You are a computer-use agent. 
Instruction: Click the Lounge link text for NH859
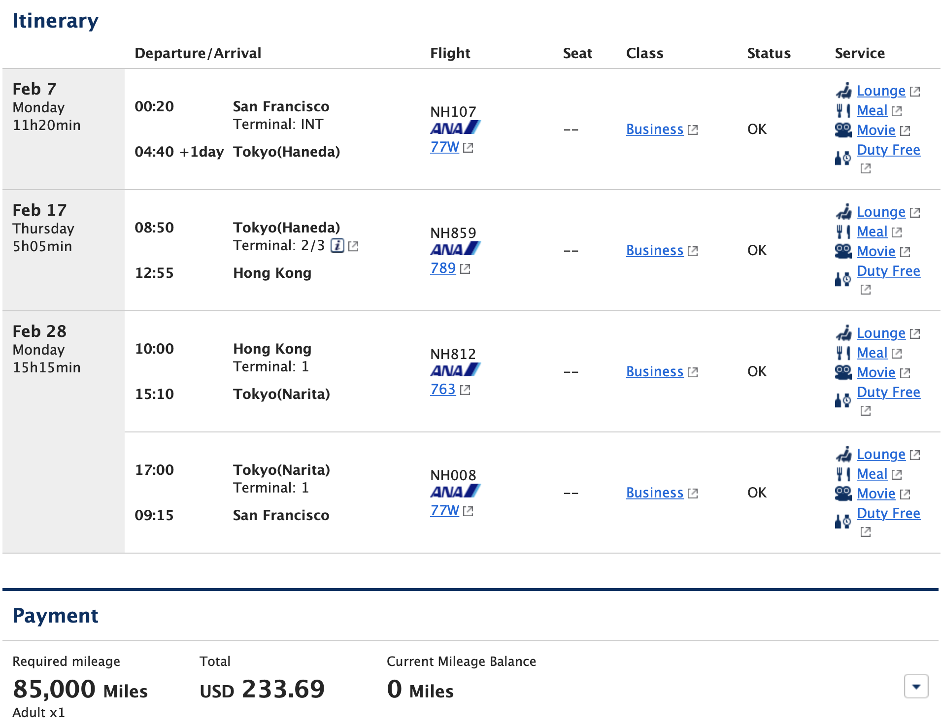tap(881, 212)
